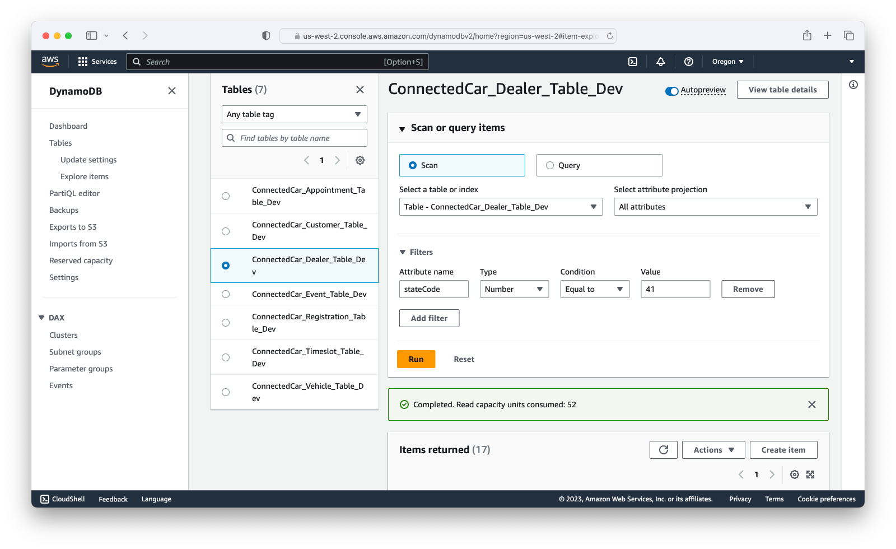Open Explore items in the sidebar
896x549 pixels.
(85, 176)
